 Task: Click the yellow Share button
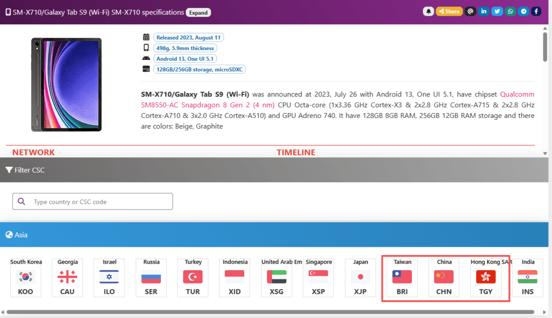(x=449, y=12)
